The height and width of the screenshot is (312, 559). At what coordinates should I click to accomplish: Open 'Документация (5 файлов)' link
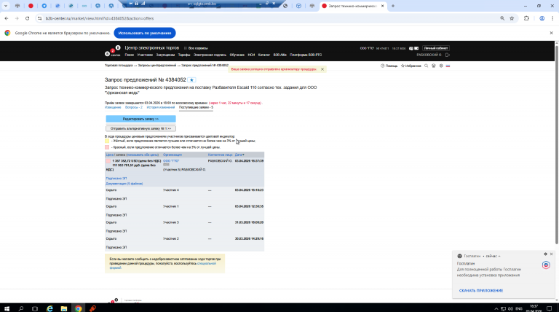pos(124,184)
